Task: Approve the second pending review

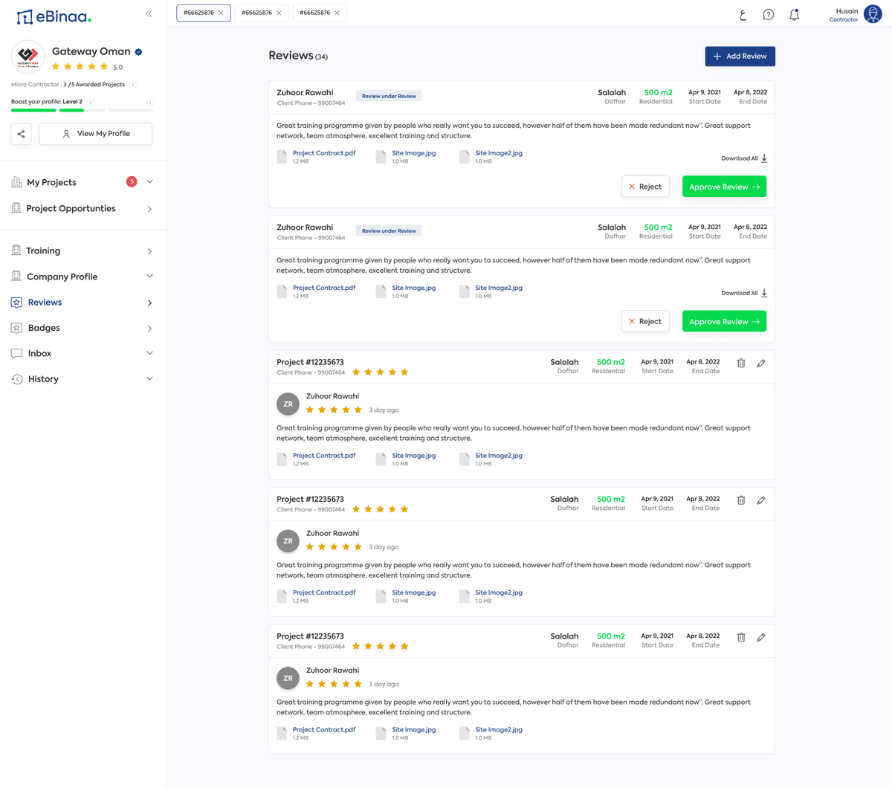Action: [724, 321]
